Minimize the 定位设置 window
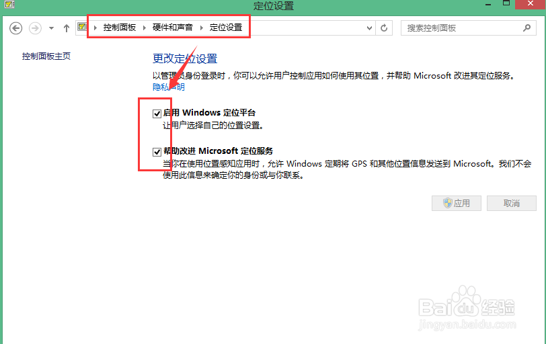Viewport: 546px width, 344px height. click(488, 4)
